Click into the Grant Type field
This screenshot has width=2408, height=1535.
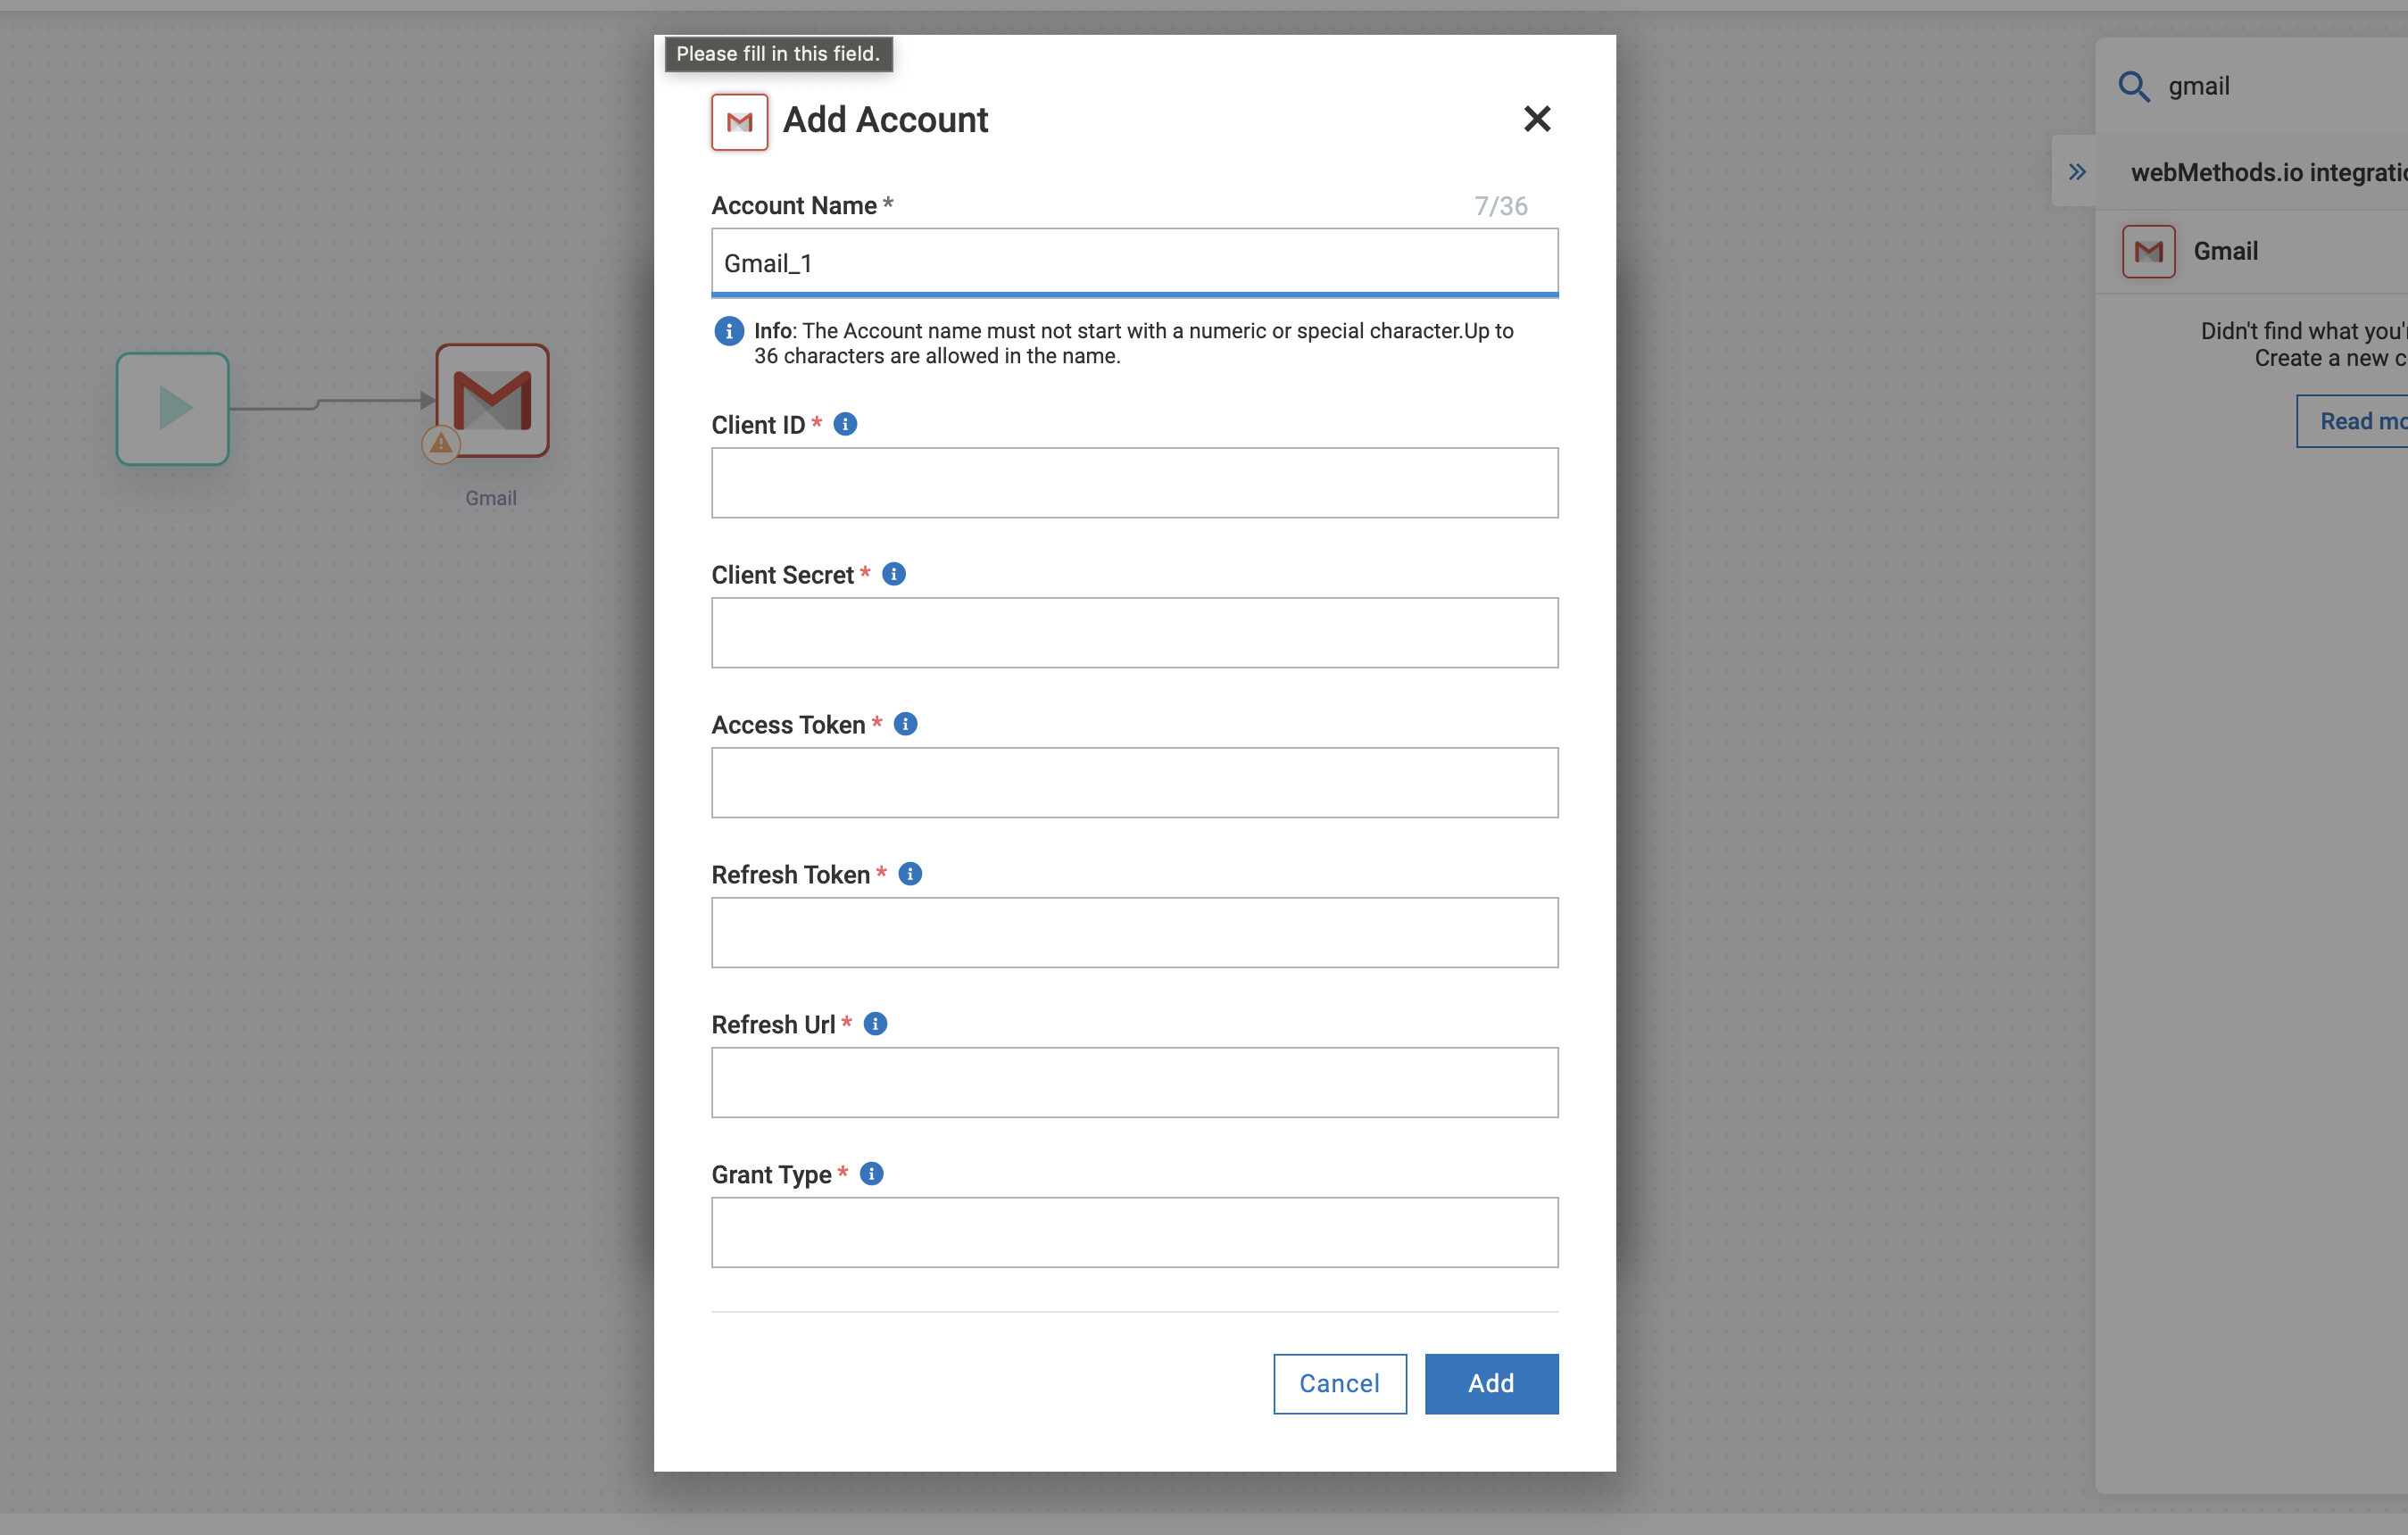[1134, 1233]
